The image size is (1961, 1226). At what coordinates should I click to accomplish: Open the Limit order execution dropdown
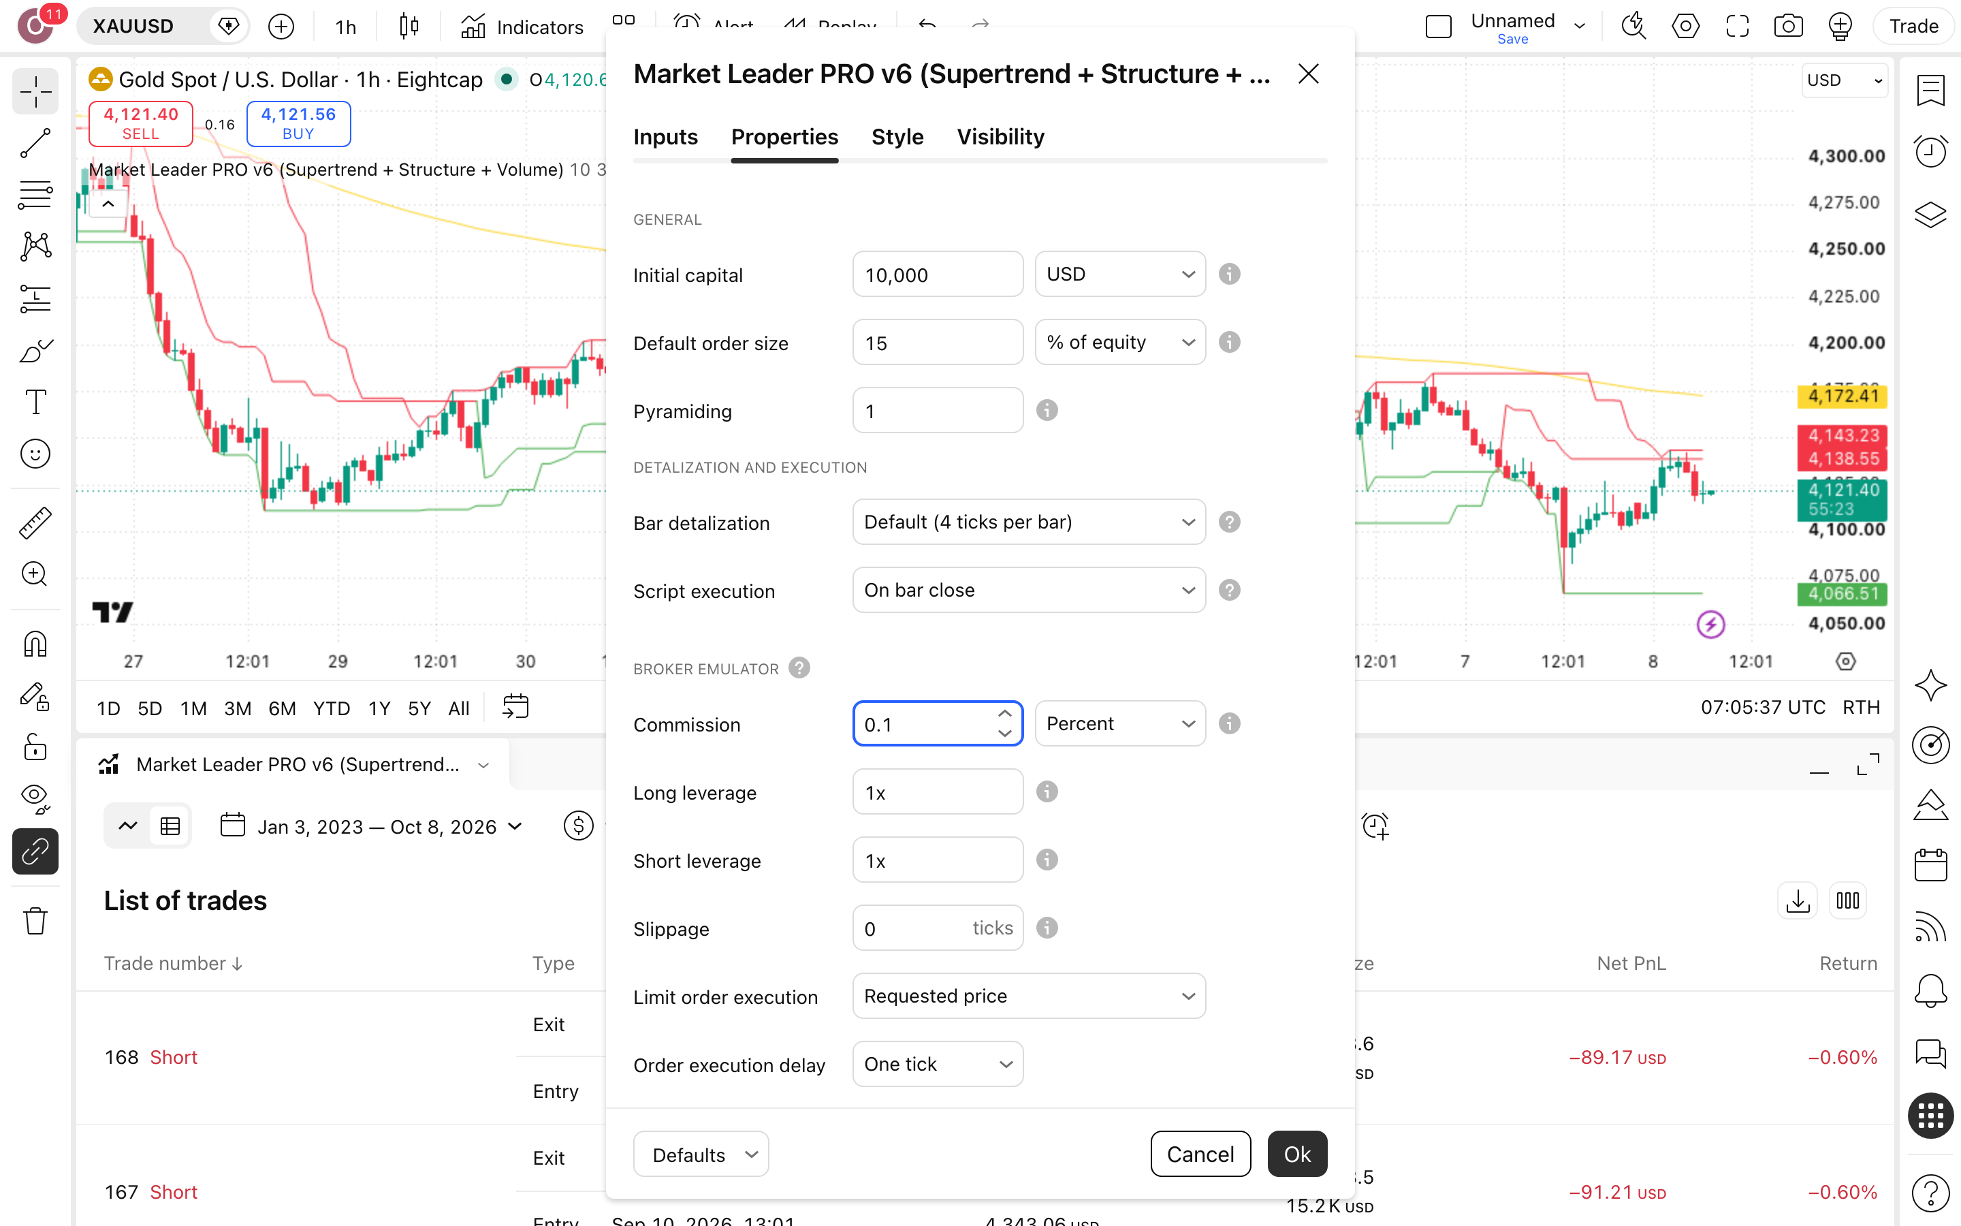(x=1029, y=996)
